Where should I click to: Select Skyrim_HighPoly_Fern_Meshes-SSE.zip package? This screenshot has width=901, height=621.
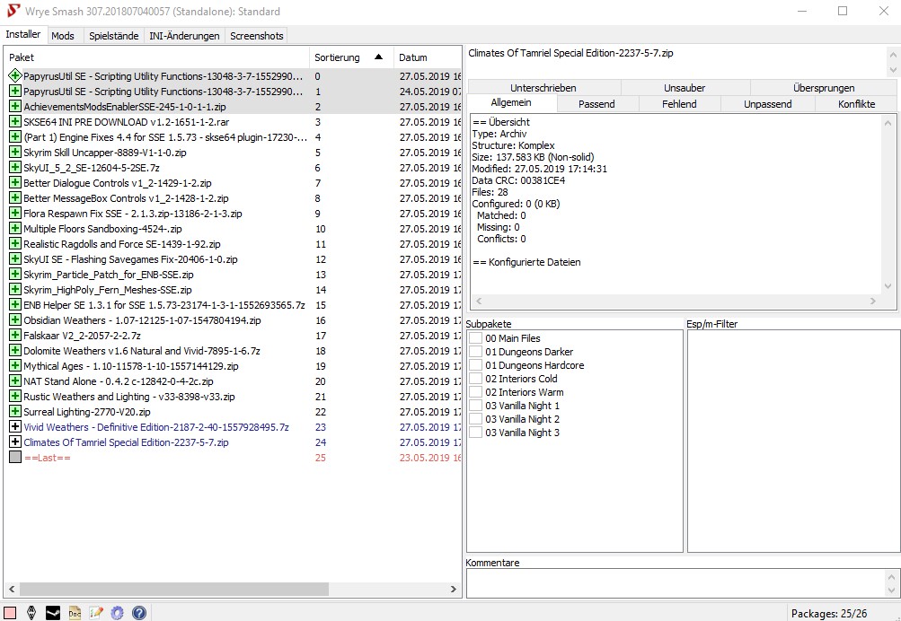click(x=233, y=289)
